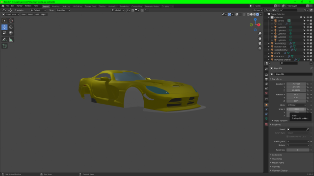Add a new workspace with the plus tab
Viewport: 314px width, 176px height.
(173, 6)
